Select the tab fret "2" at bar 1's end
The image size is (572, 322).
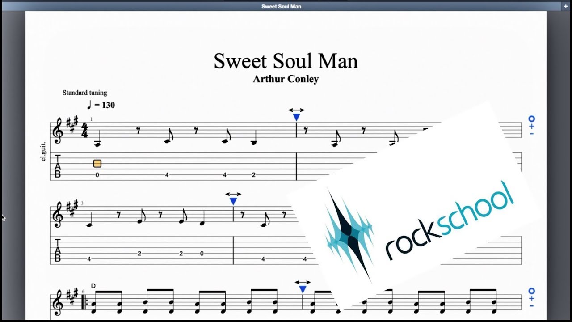coord(253,175)
